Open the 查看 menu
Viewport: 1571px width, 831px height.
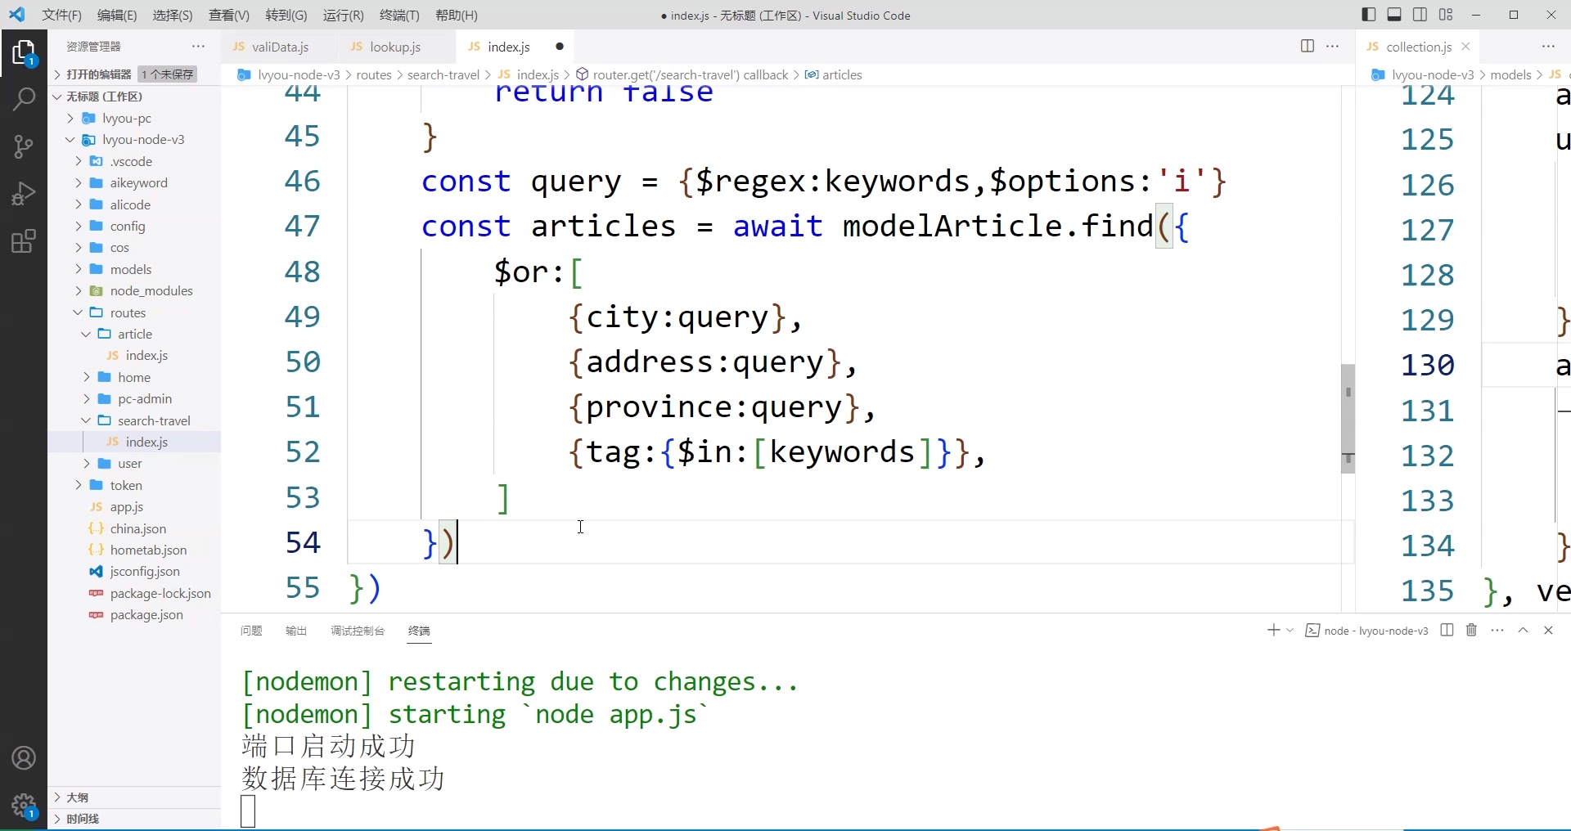227,15
